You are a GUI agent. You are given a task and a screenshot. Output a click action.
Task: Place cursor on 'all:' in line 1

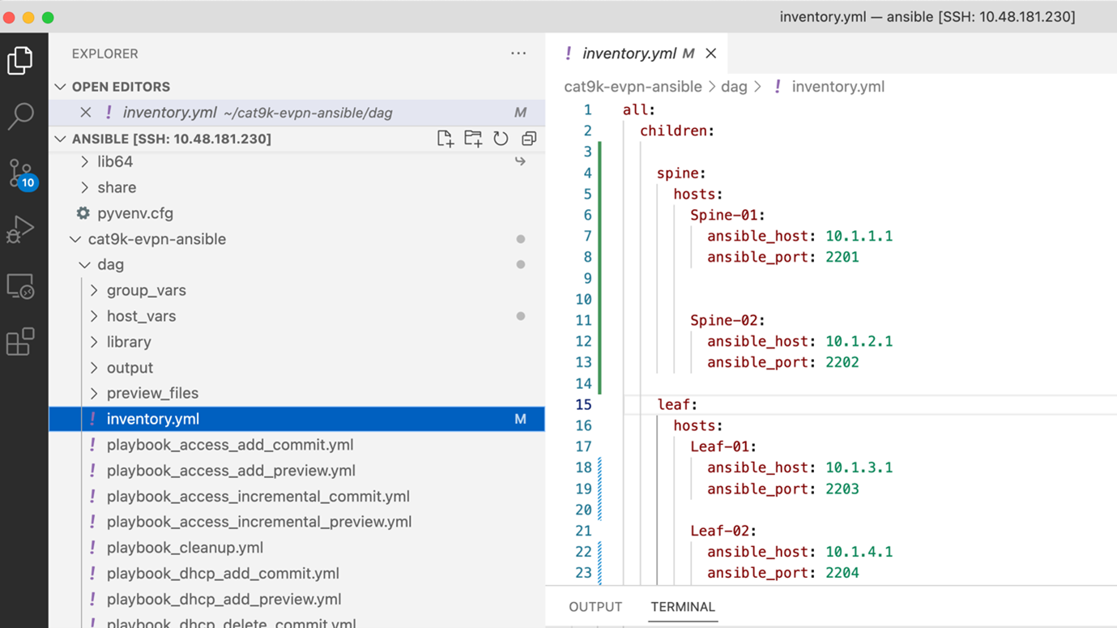pos(639,109)
